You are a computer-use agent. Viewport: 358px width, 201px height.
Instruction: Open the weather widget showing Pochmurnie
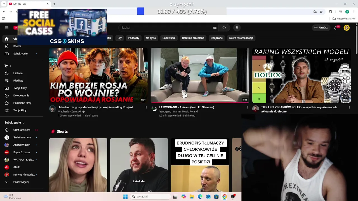(12, 197)
